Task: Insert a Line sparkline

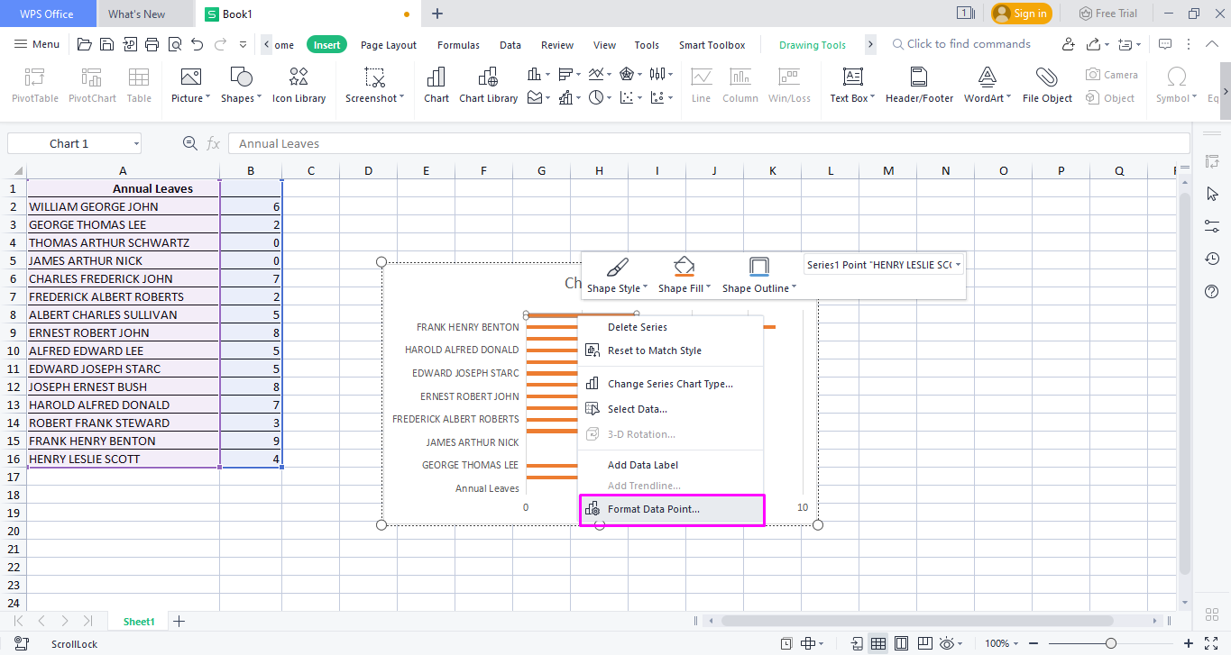Action: [701, 85]
